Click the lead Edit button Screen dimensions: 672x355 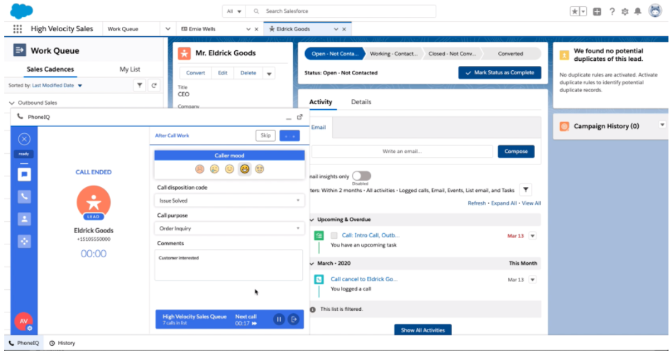point(222,73)
